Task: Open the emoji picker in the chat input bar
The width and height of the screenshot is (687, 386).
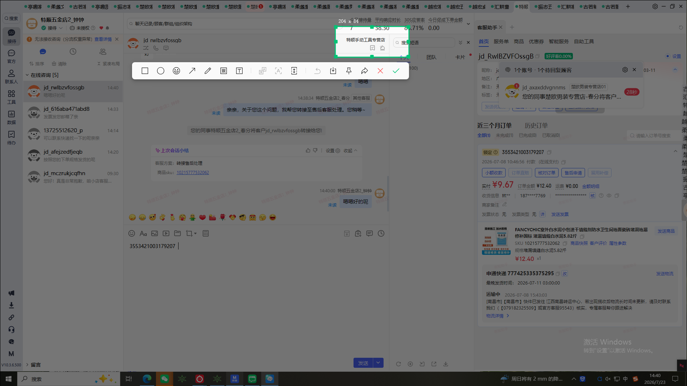Action: tap(132, 233)
